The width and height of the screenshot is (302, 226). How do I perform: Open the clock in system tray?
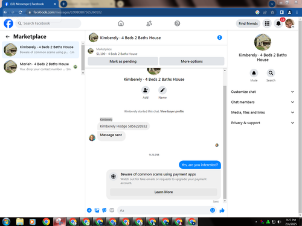coord(291,222)
